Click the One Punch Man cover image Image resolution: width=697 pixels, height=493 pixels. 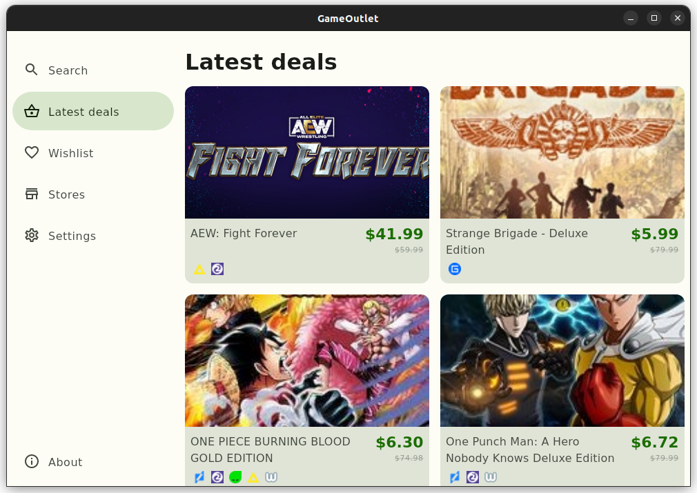click(x=562, y=361)
